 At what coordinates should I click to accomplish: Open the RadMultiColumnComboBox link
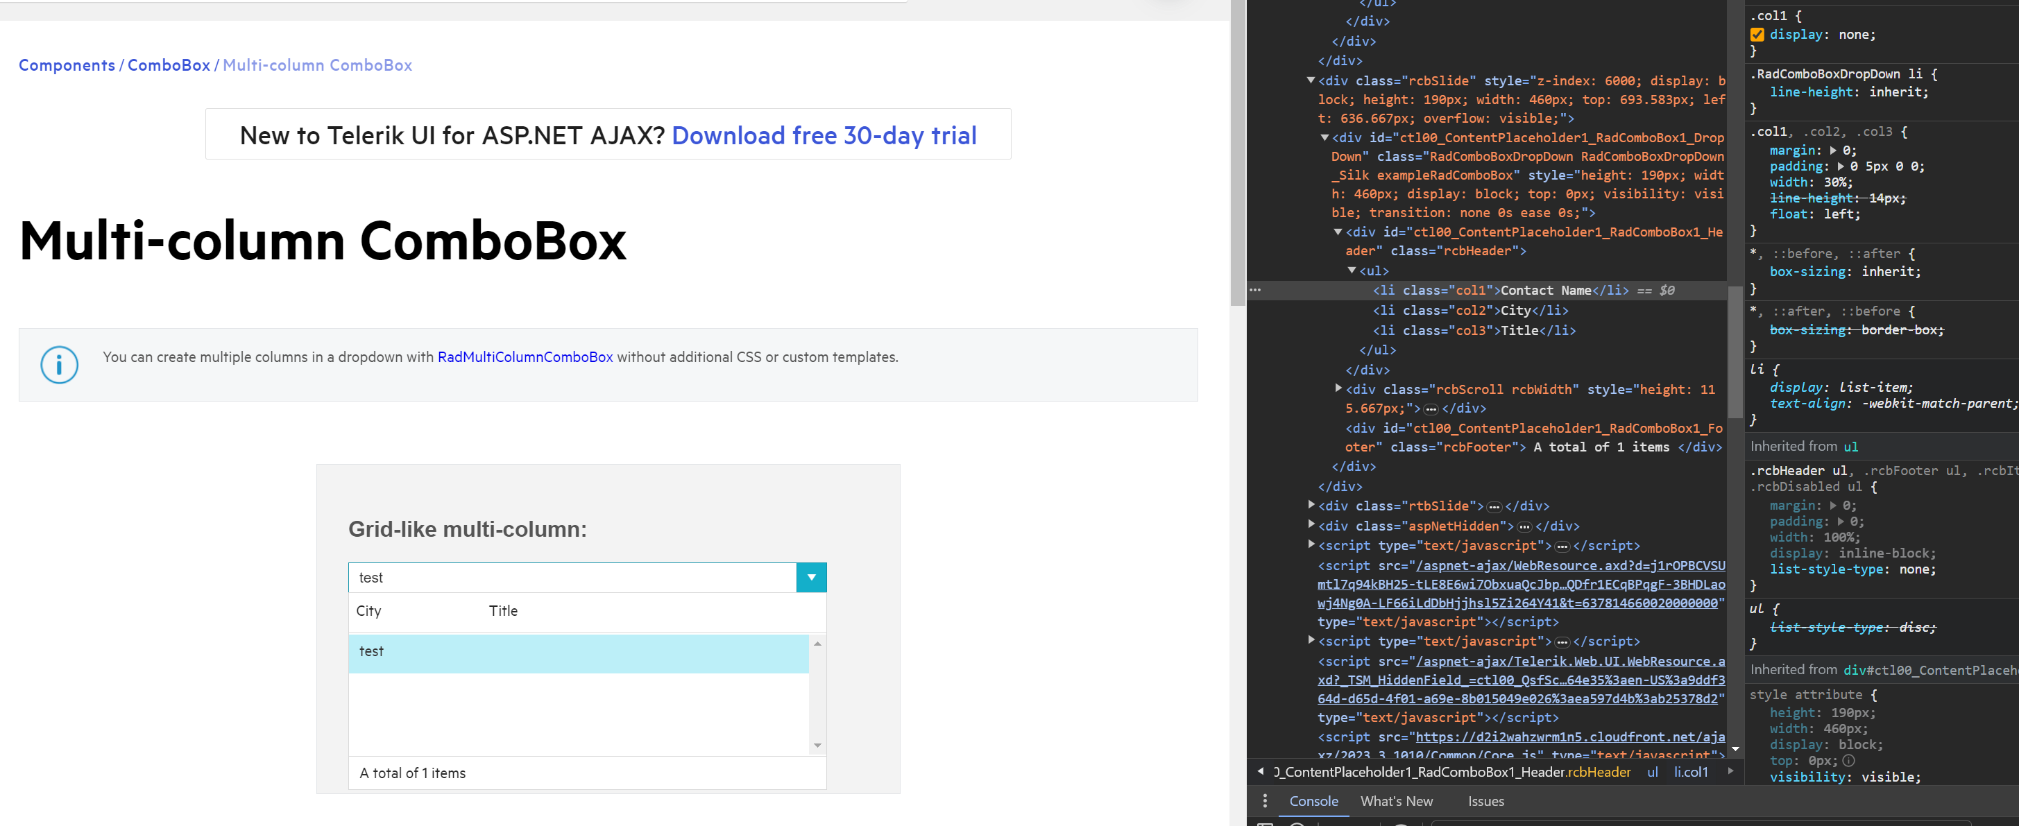click(525, 357)
